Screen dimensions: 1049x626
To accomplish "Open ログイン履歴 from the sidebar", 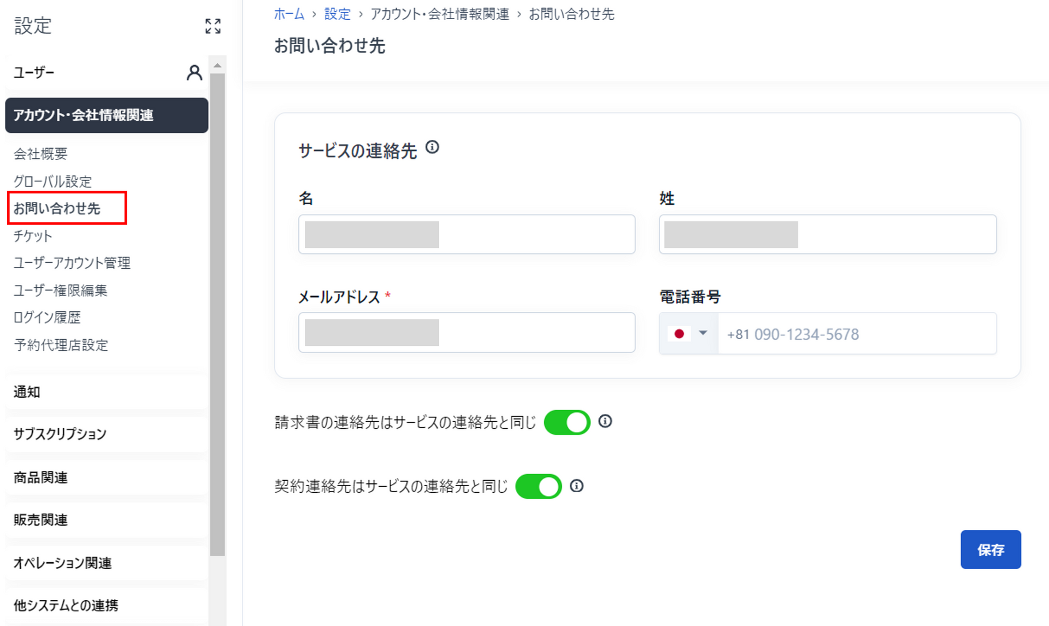I will (x=47, y=317).
